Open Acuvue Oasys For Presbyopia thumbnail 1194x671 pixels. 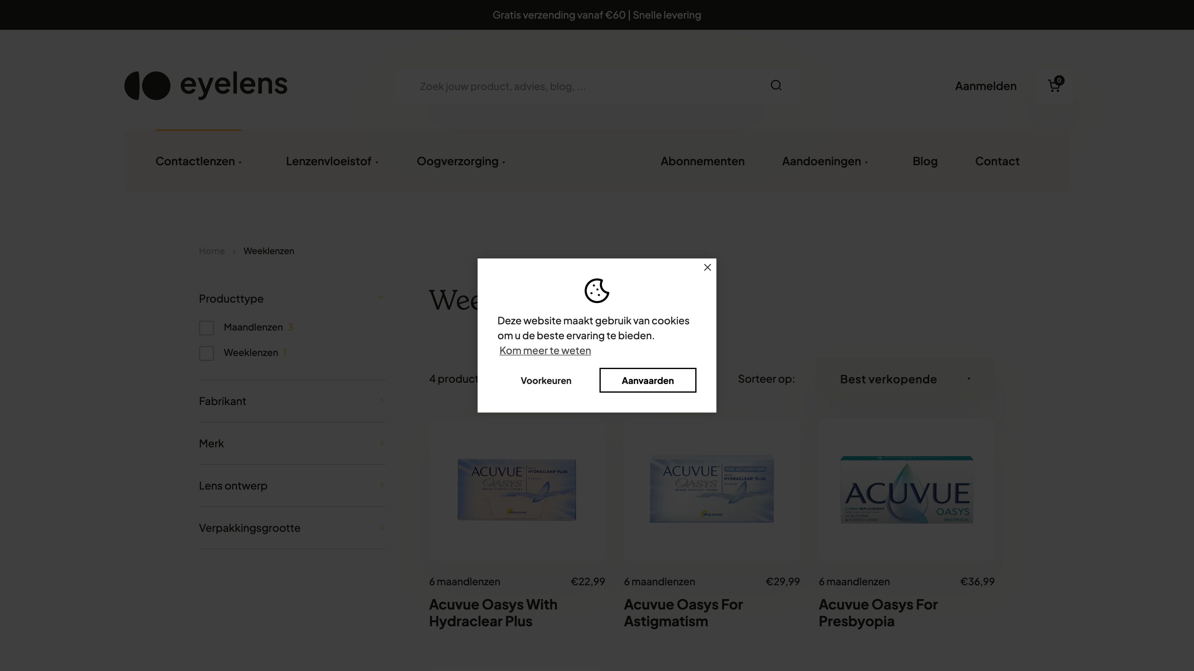click(906, 490)
